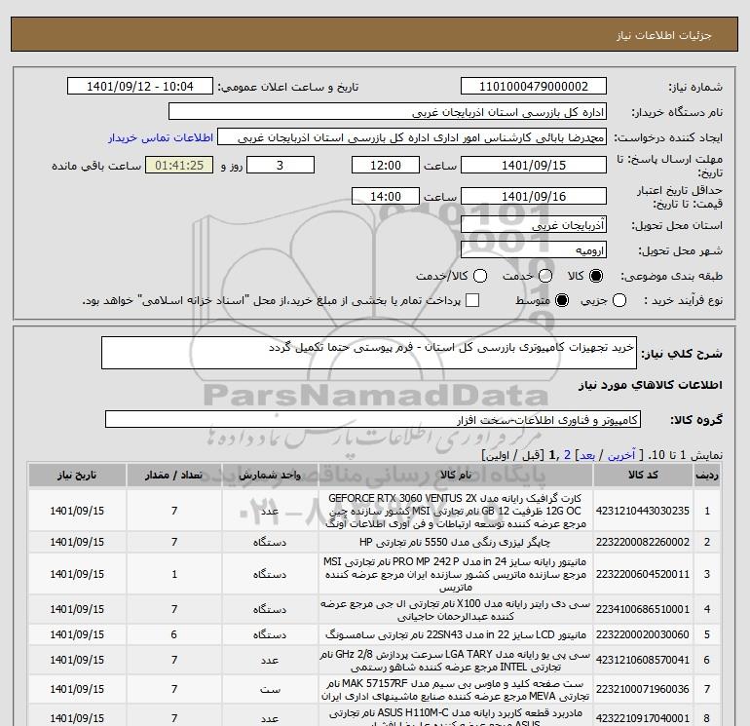Screen dimensions: 750x726
Task: Click product code 2232200020030060
Action: (643, 634)
